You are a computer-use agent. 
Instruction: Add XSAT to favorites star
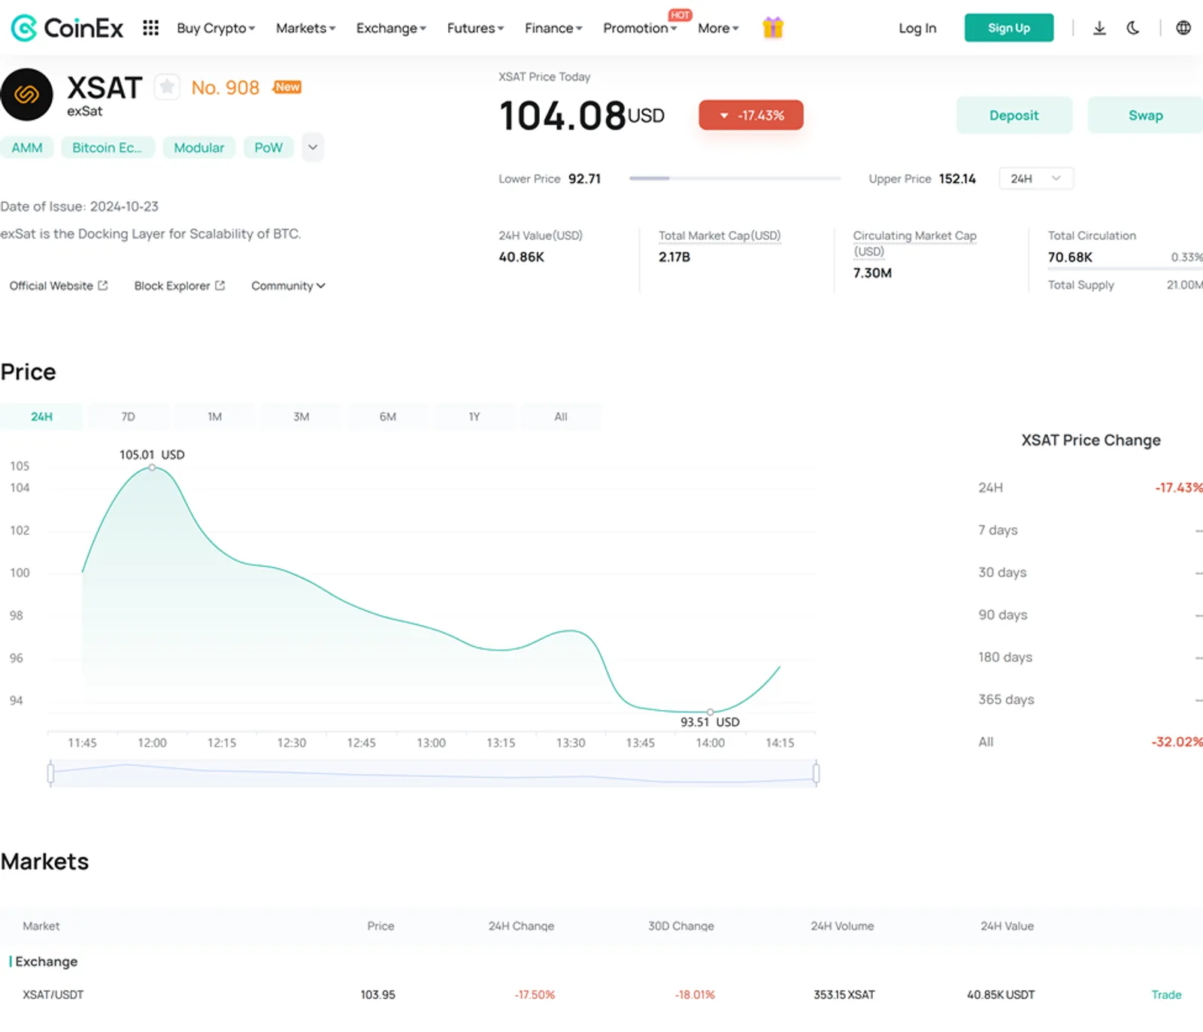click(167, 87)
